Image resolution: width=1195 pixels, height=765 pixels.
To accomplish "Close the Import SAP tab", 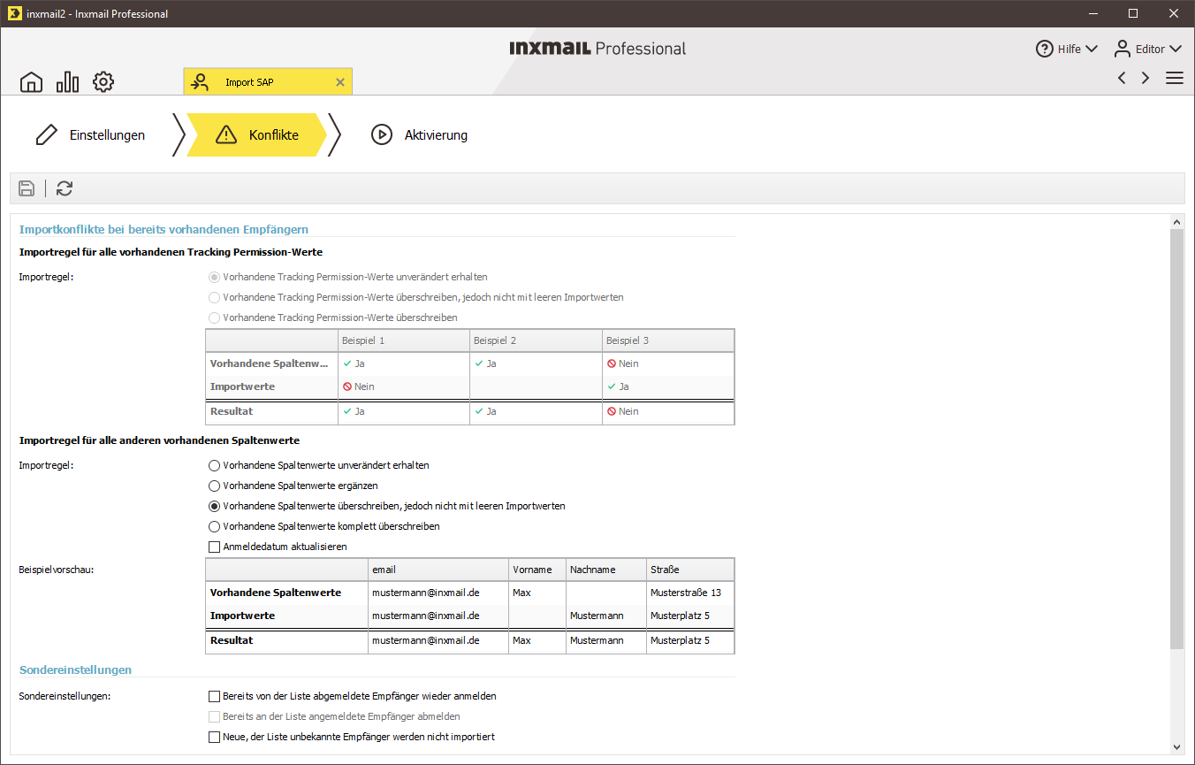I will [x=340, y=82].
